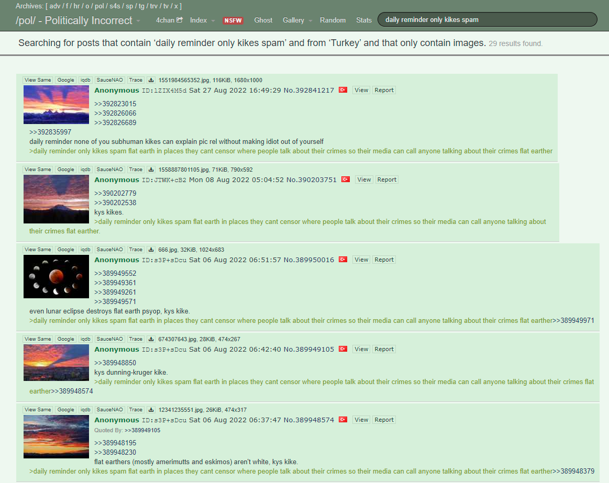Follow quote link >>389948379
Viewport: 609px width, 483px height.
(x=573, y=471)
